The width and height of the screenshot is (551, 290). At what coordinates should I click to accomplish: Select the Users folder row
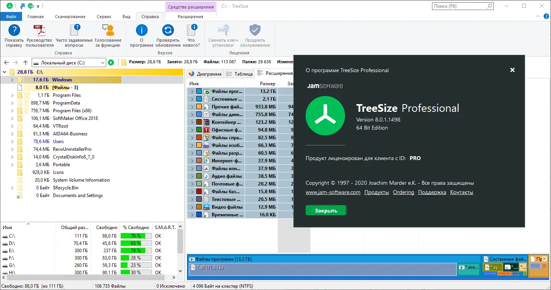[92, 142]
